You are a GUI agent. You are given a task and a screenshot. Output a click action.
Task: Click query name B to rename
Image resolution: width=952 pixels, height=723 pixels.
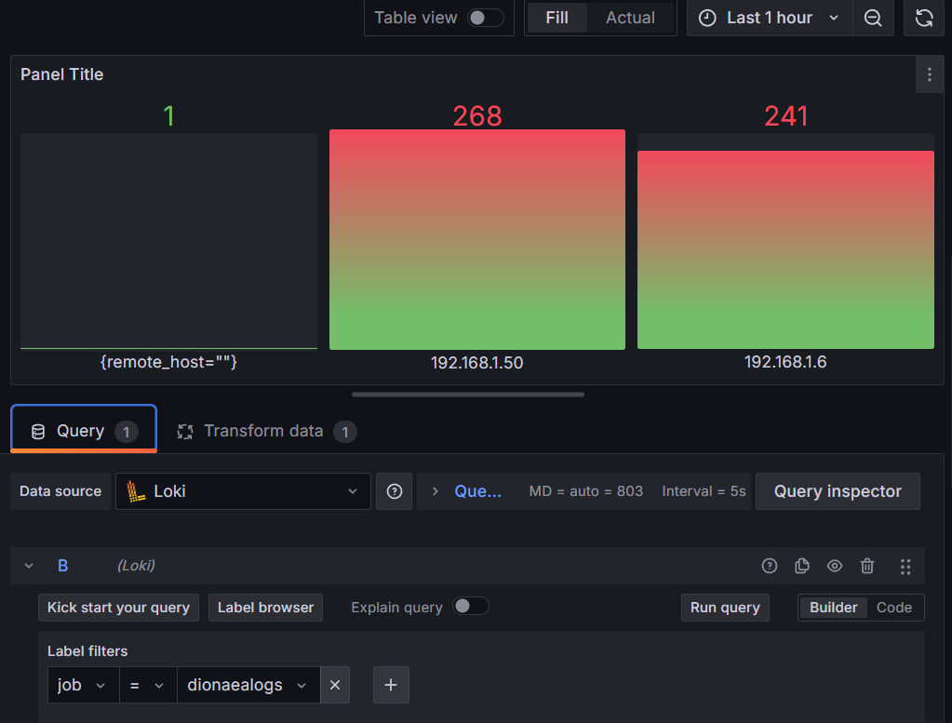pyautogui.click(x=62, y=566)
